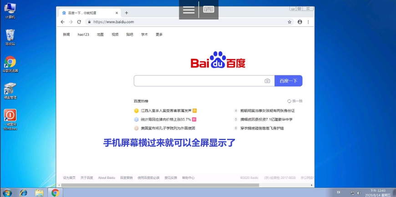The width and height of the screenshot is (396, 197).
Task: Open hot item 摘帽贫困县投资7.1亿建豪华中学
Action: (266, 119)
